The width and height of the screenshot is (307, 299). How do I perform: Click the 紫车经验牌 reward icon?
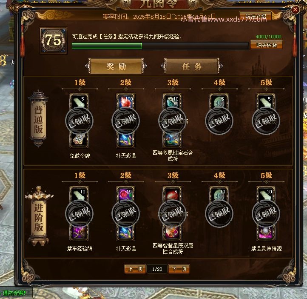coord(79,233)
